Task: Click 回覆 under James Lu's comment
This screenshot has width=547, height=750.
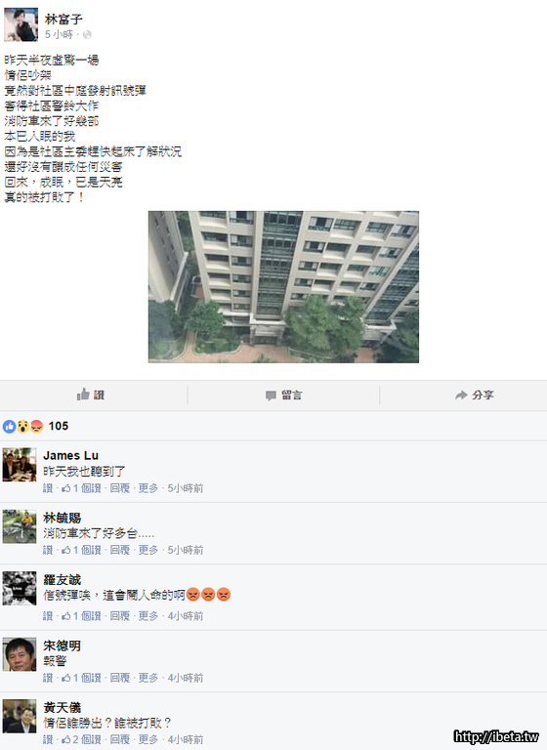Action: pyautogui.click(x=119, y=488)
